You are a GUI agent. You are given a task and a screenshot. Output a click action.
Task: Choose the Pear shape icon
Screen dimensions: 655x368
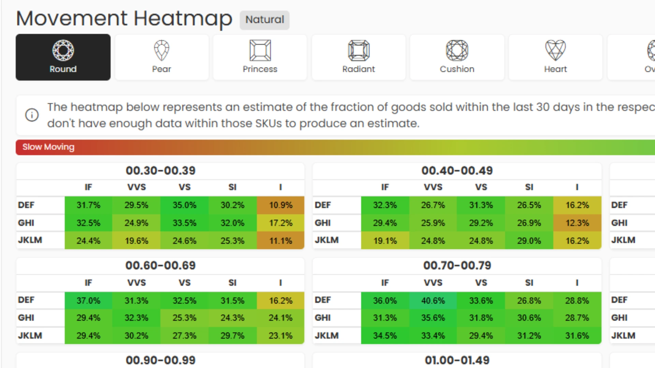tap(161, 50)
